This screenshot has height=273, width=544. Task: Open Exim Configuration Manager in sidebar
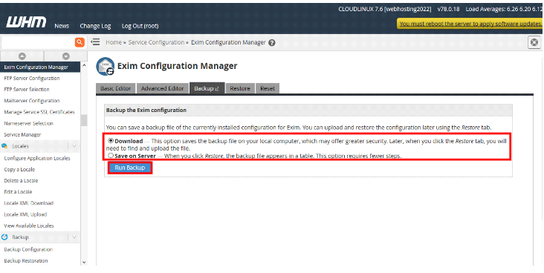coord(36,68)
